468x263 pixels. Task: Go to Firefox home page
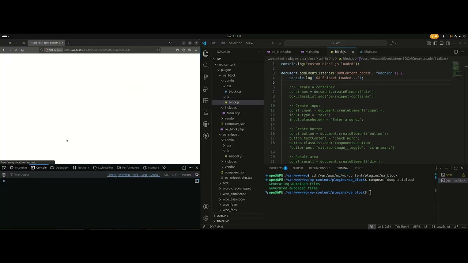click(x=22, y=50)
